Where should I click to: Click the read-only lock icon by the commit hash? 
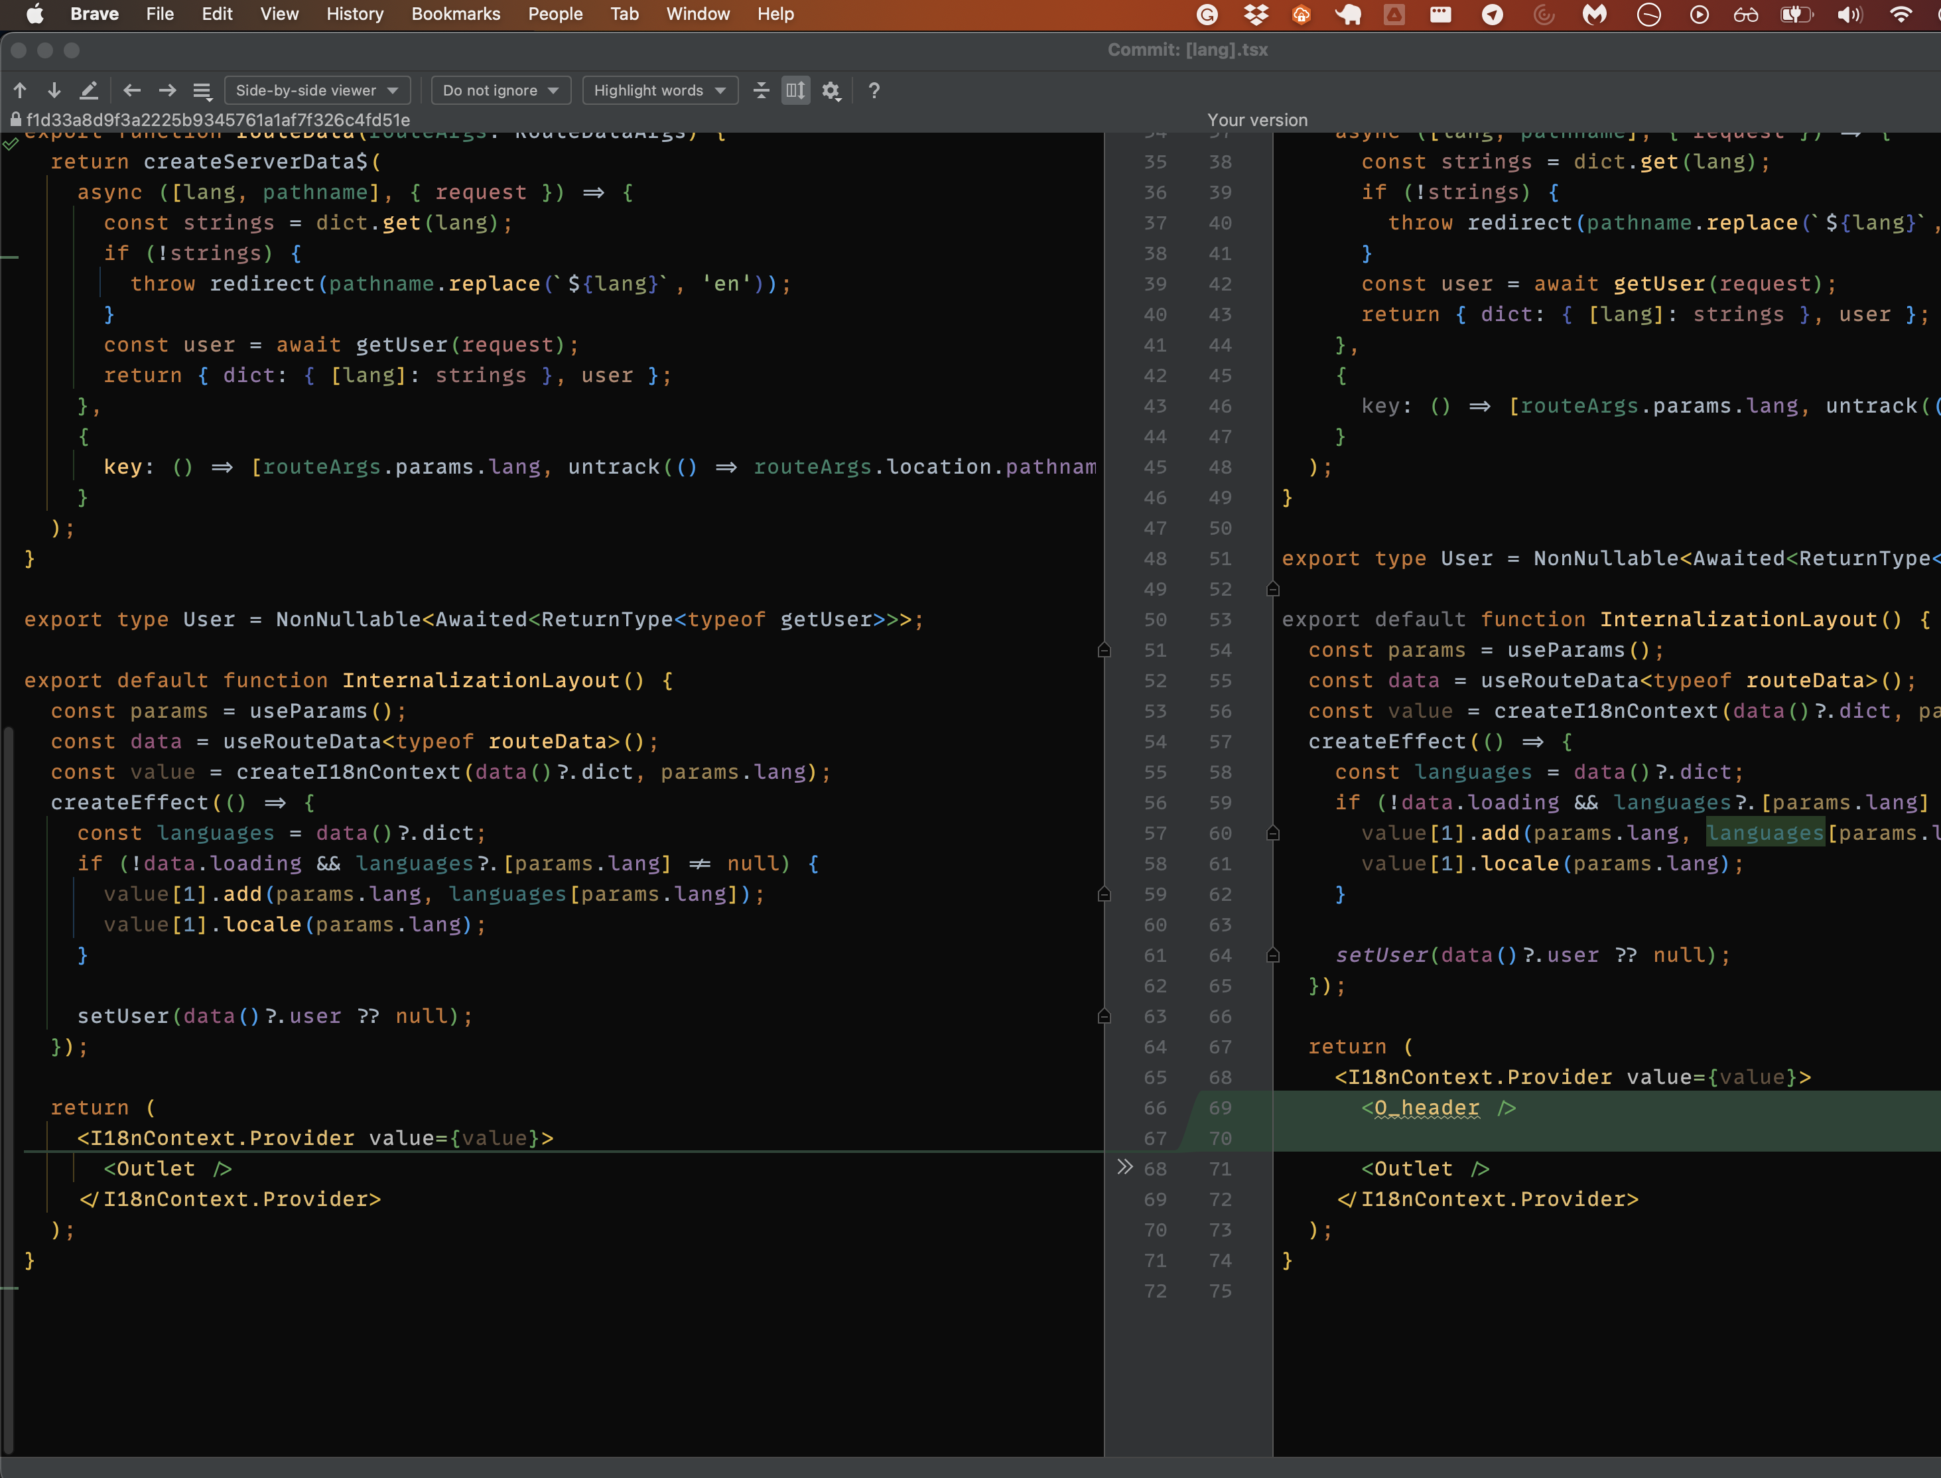(x=15, y=119)
